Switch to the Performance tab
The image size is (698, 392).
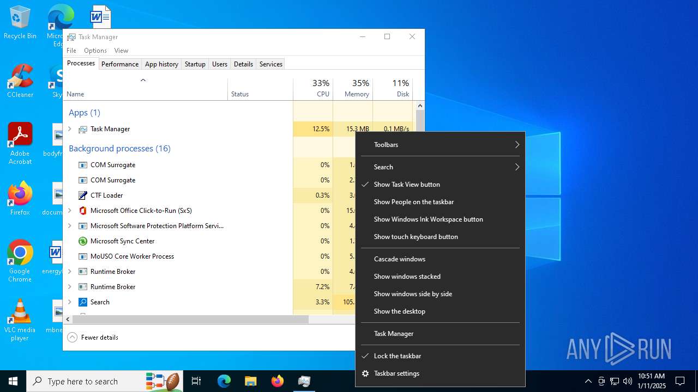[120, 64]
